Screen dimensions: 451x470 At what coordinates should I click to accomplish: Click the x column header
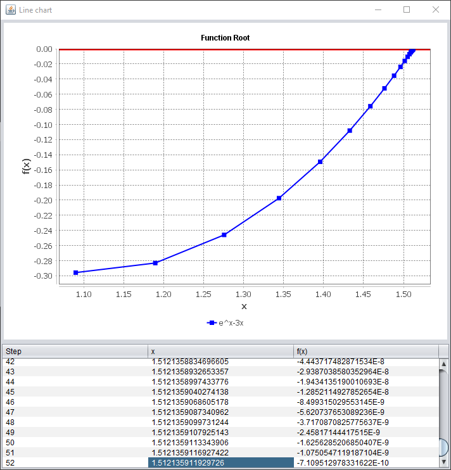click(x=221, y=352)
